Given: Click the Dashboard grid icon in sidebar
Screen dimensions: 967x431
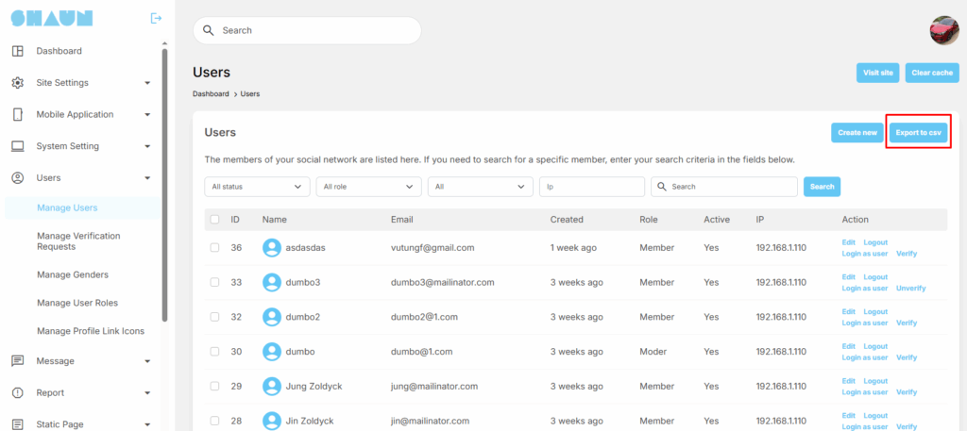Looking at the screenshot, I should 17,51.
